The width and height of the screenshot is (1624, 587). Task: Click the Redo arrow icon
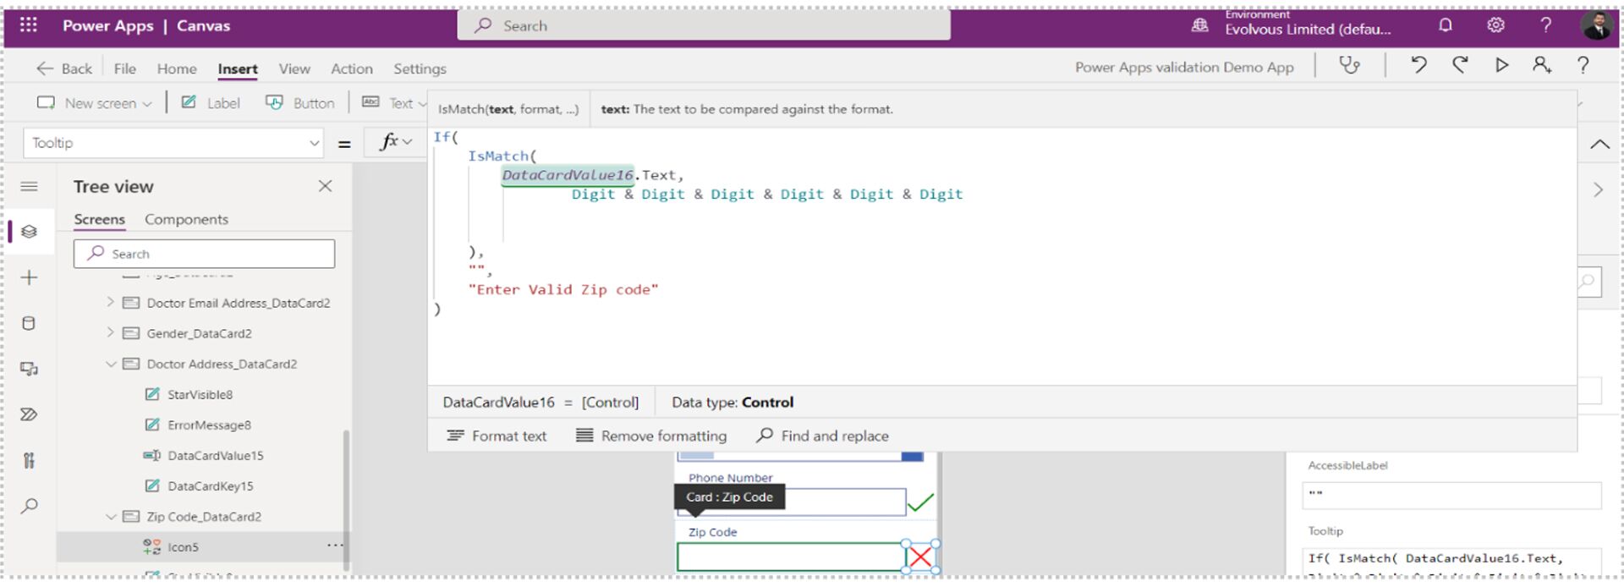tap(1460, 66)
